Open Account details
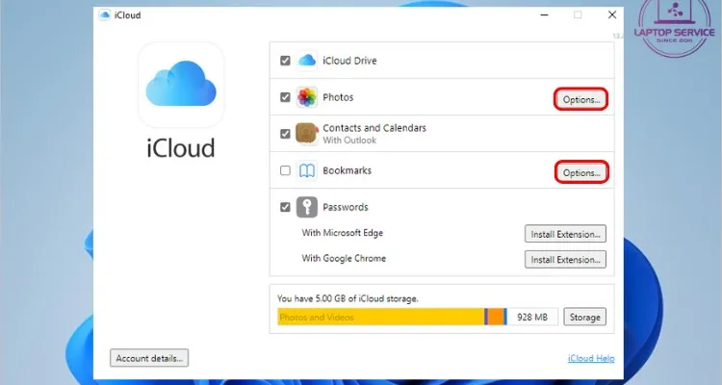 149,358
